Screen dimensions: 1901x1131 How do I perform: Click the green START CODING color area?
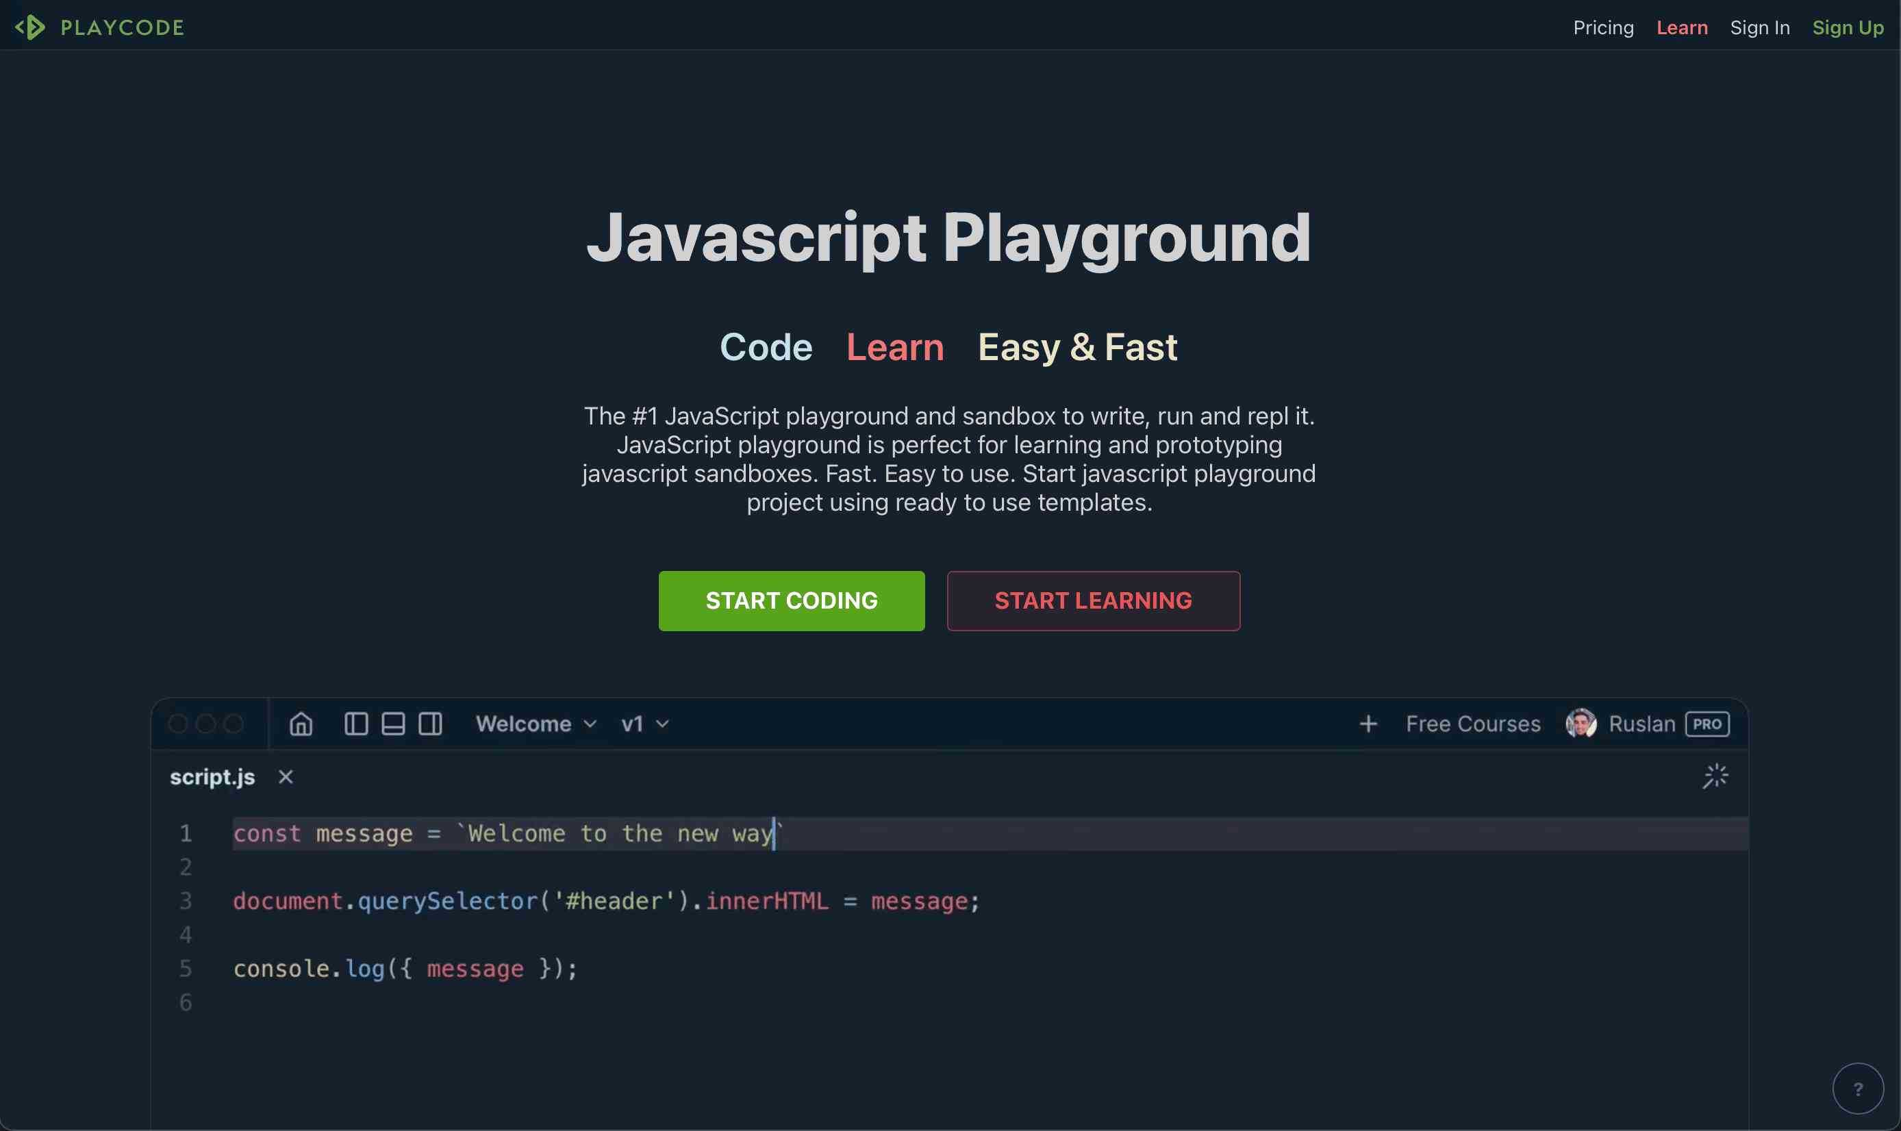[790, 600]
